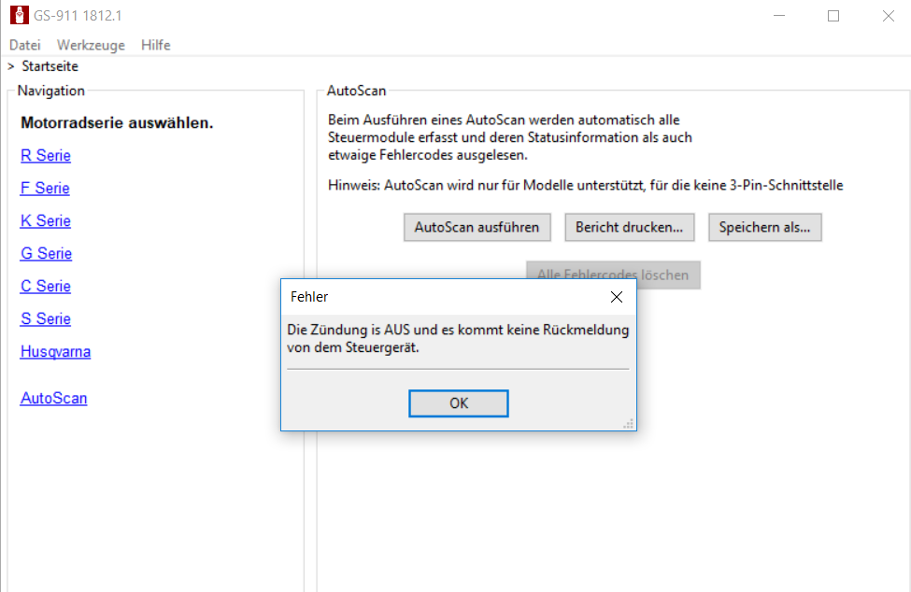Maximize the GS-911 window
The height and width of the screenshot is (592, 911).
pyautogui.click(x=833, y=16)
